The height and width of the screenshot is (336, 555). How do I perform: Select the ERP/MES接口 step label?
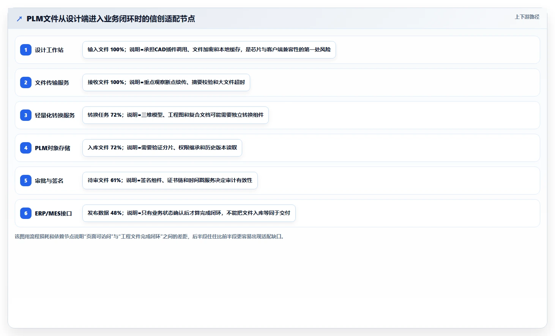pos(54,213)
